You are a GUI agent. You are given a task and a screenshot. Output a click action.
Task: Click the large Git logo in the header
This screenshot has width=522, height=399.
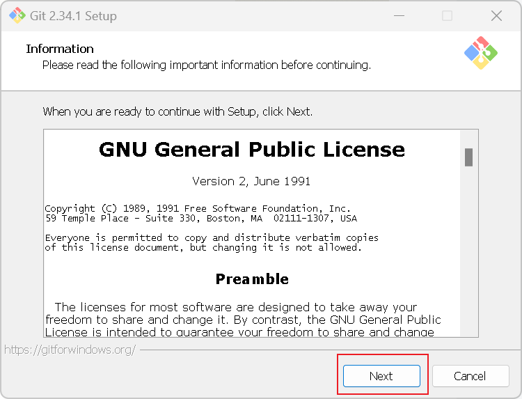click(x=481, y=53)
